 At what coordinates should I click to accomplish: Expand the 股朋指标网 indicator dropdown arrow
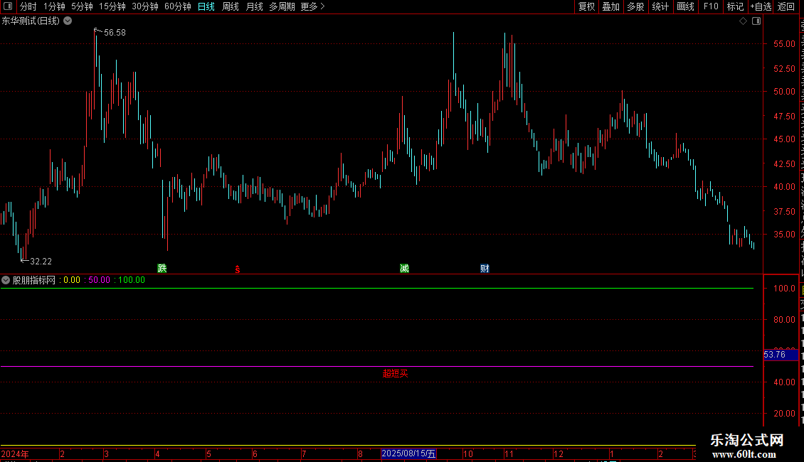tap(6, 280)
